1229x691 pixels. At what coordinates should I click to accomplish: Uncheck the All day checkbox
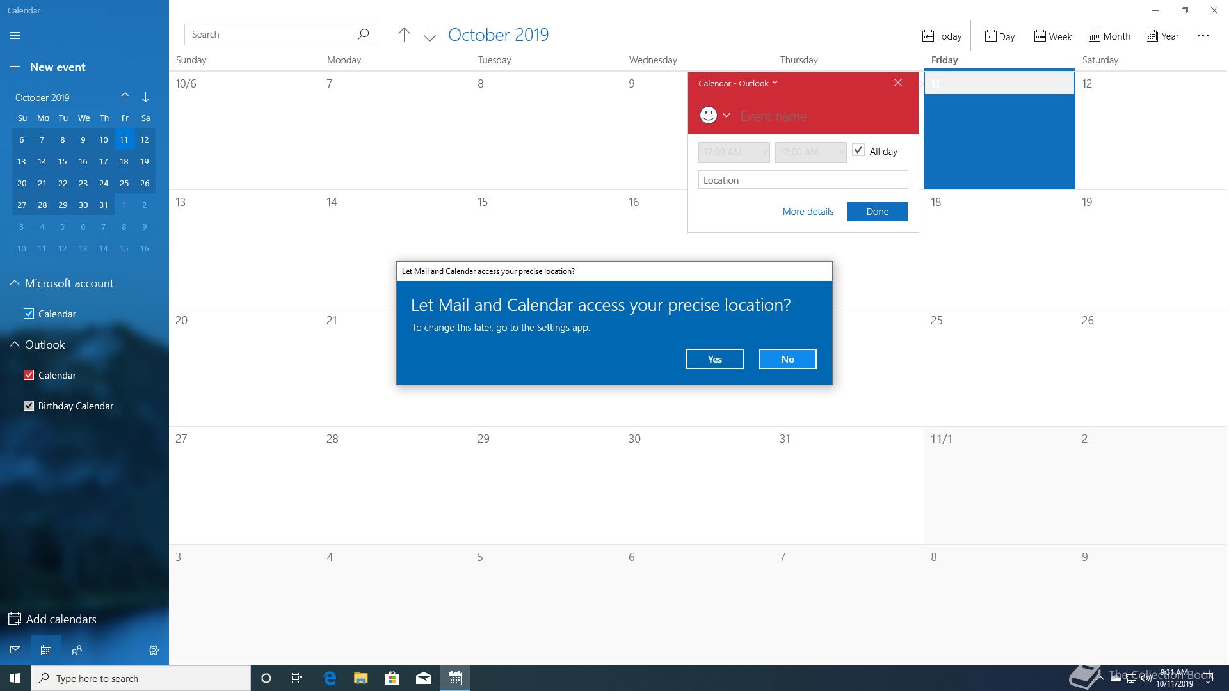point(858,150)
